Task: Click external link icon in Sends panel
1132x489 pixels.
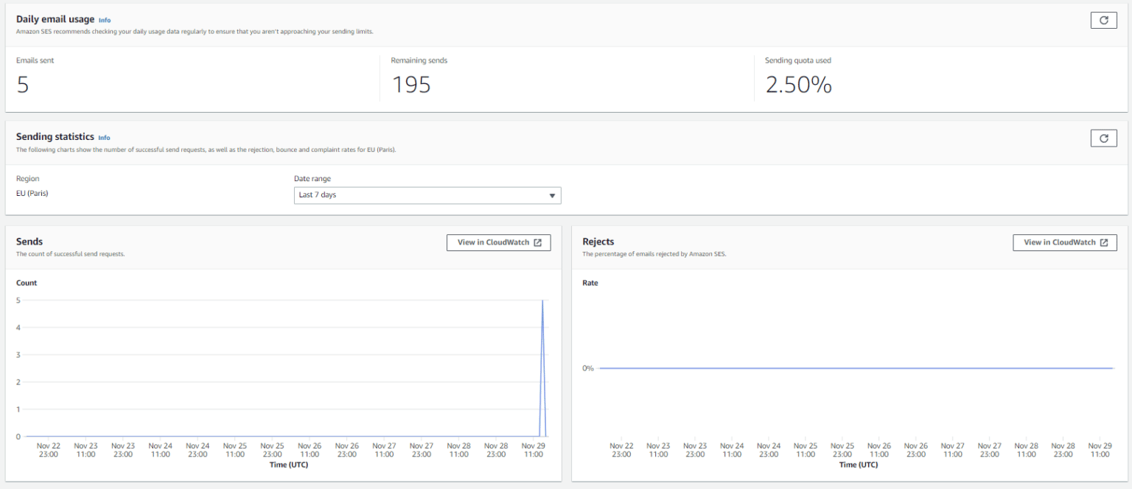Action: pyautogui.click(x=538, y=242)
